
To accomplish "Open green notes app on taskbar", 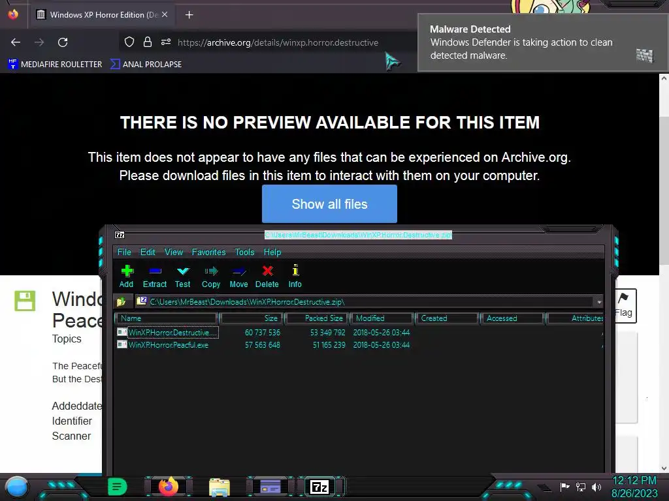I will pos(117,487).
